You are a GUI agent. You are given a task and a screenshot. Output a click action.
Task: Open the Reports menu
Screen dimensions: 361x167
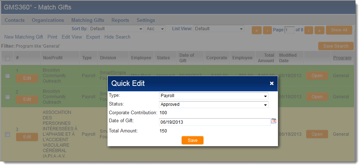pos(120,20)
